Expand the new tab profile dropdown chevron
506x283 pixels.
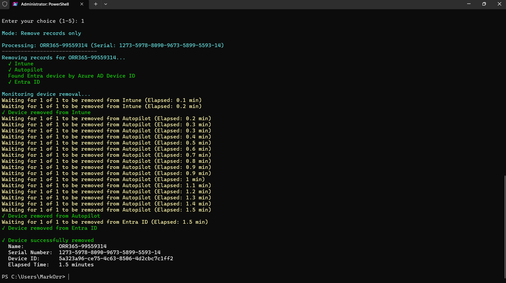coord(106,4)
